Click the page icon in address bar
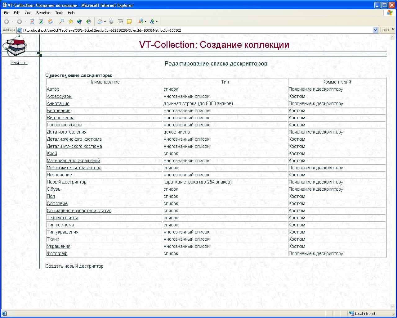397x318 pixels. (x=20, y=30)
